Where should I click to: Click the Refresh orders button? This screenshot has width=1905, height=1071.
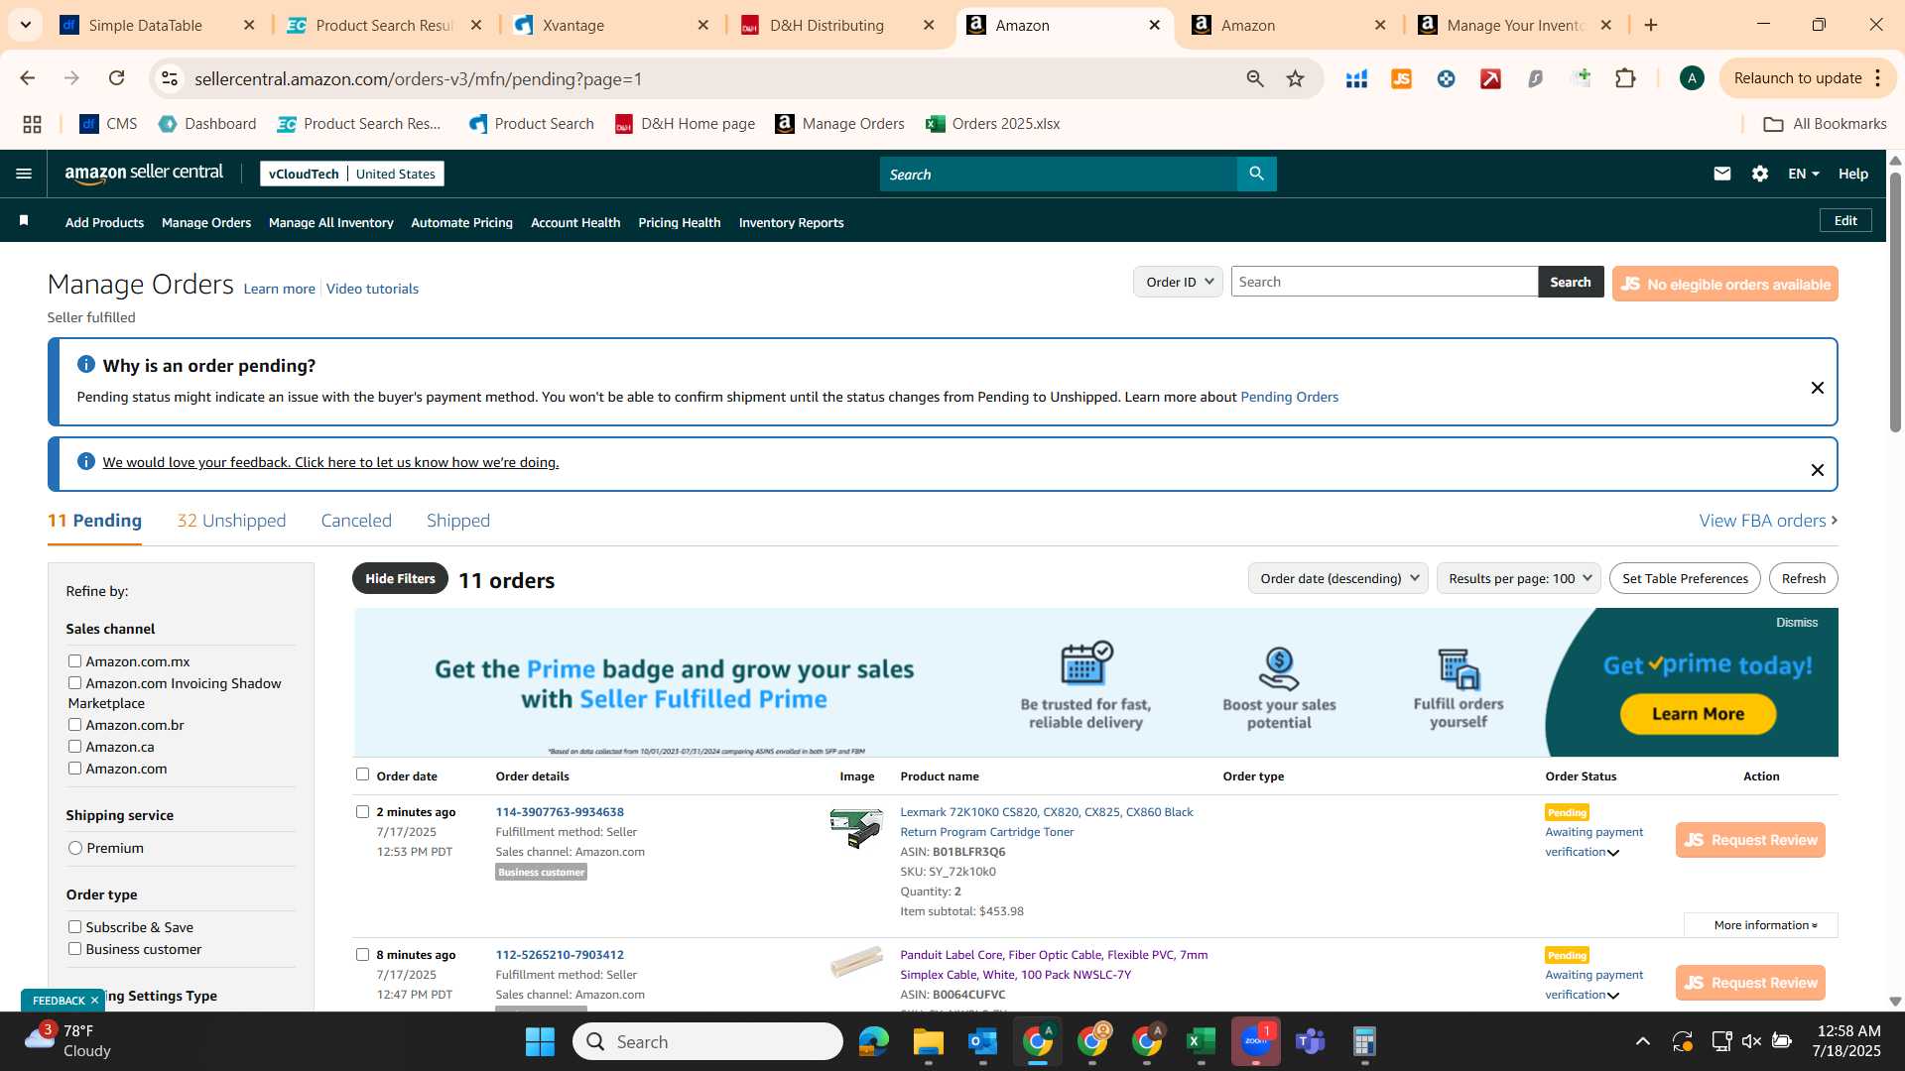point(1803,578)
